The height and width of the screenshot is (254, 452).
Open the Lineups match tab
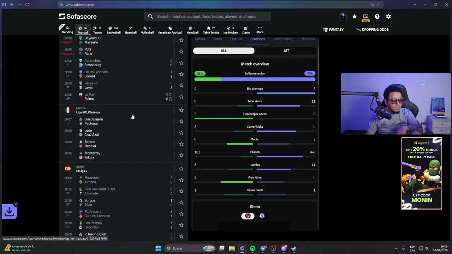[236, 39]
